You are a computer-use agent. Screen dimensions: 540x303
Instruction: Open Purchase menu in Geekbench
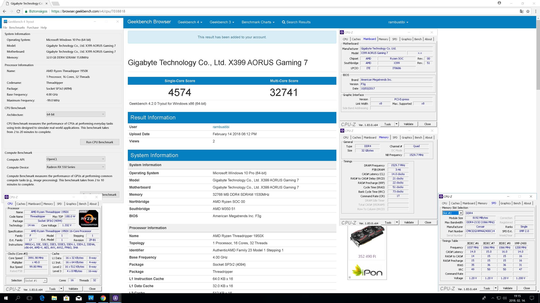click(x=33, y=28)
